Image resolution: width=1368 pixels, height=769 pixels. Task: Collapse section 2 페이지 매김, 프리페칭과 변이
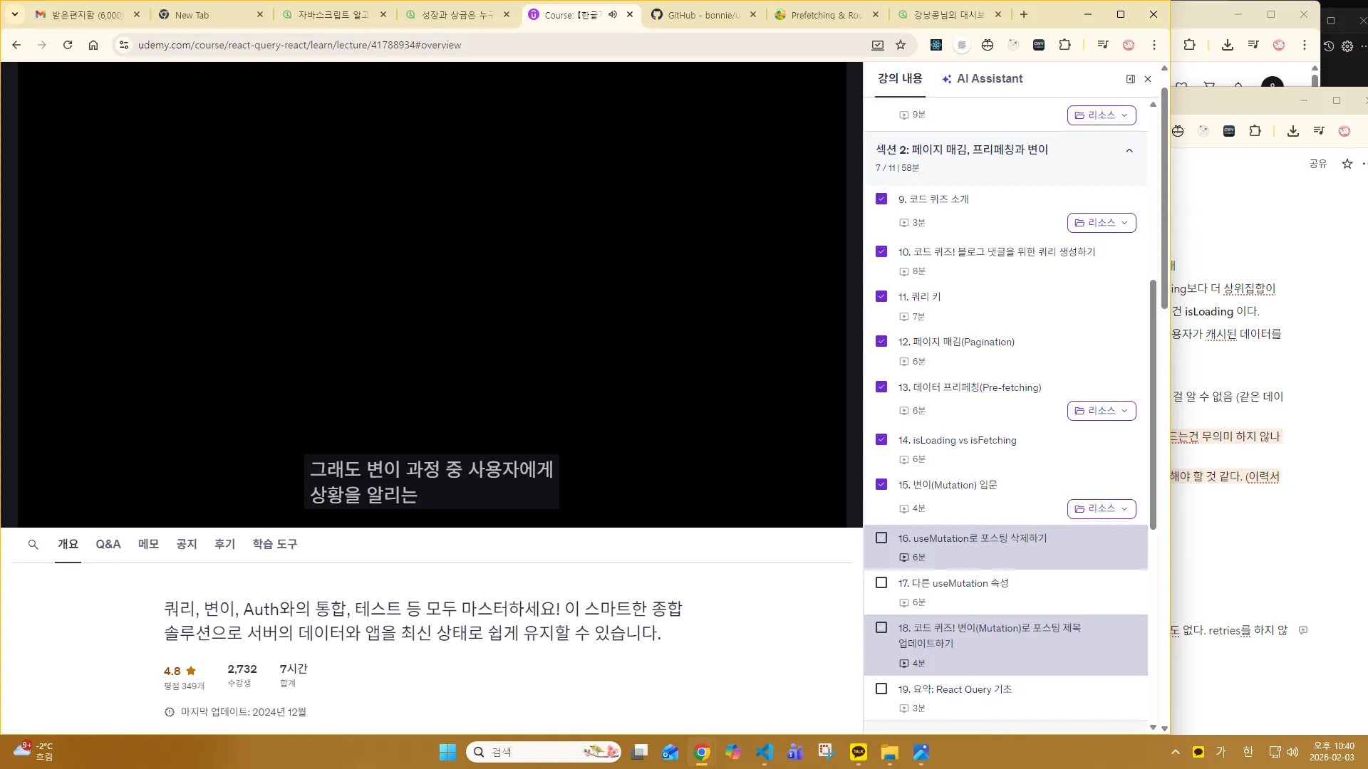click(1129, 150)
